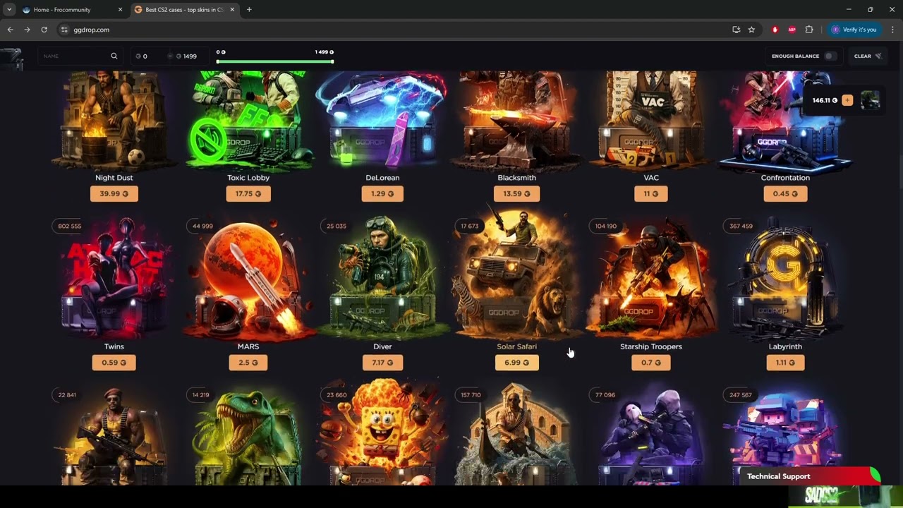The width and height of the screenshot is (903, 508).
Task: Open the user profile avatar
Action: (x=870, y=100)
